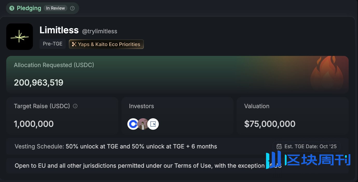The width and height of the screenshot is (358, 182).
Task: Click the middle investor profile avatar
Action: [x=143, y=124]
